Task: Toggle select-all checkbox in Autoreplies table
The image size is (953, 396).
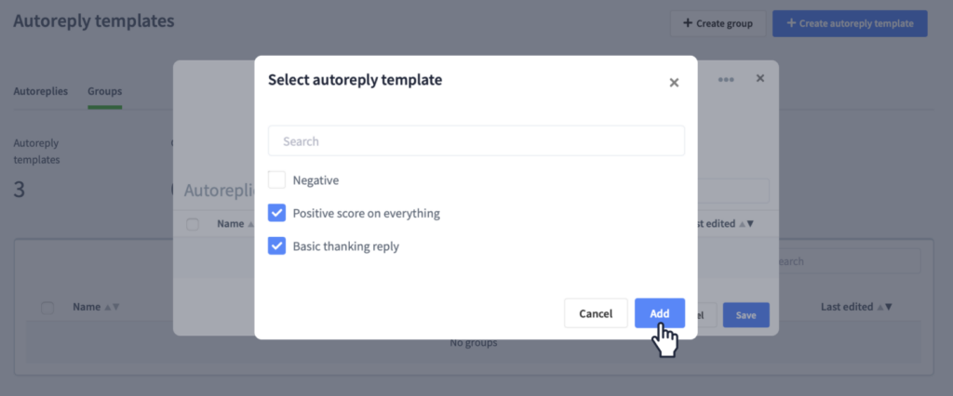Action: [x=193, y=224]
